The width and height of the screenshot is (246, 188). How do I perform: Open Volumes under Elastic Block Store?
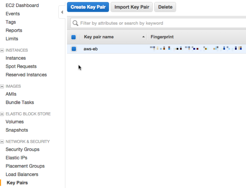click(15, 122)
